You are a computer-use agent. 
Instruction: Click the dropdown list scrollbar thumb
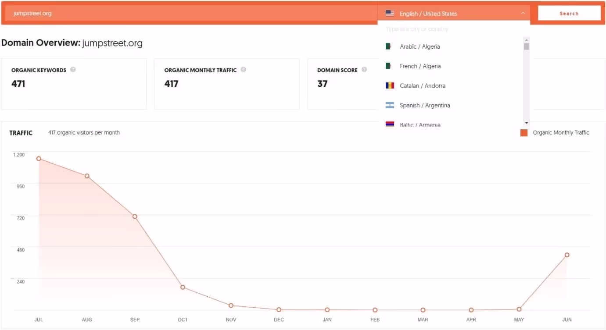pos(527,46)
